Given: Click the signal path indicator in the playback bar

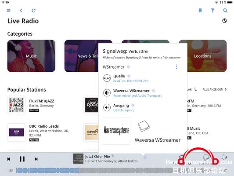Looking at the screenshot, I should tap(145, 158).
